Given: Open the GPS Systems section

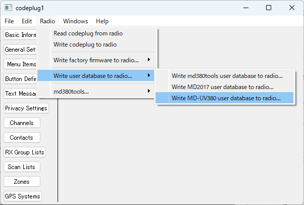Looking at the screenshot, I should [x=22, y=196].
